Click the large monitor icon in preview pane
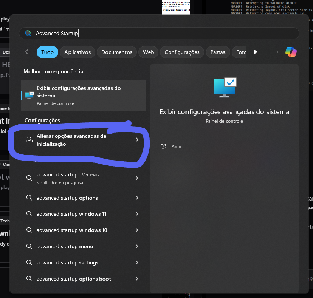 (x=225, y=87)
